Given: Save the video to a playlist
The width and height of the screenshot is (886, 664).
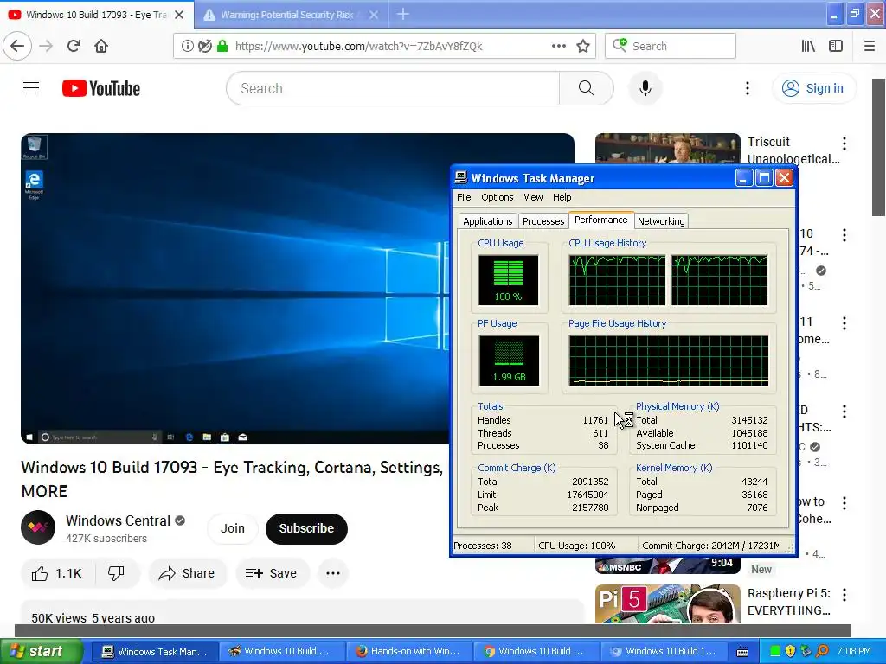Looking at the screenshot, I should (x=271, y=573).
